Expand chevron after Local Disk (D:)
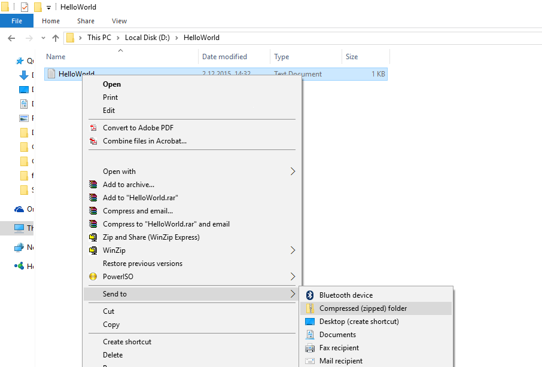542x367 pixels. (176, 38)
